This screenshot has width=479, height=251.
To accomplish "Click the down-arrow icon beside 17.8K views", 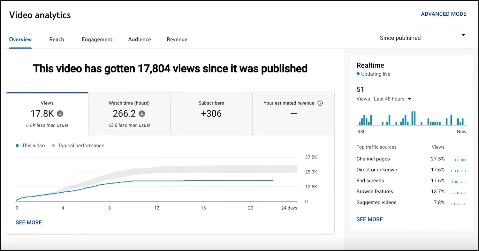I will 60,114.
